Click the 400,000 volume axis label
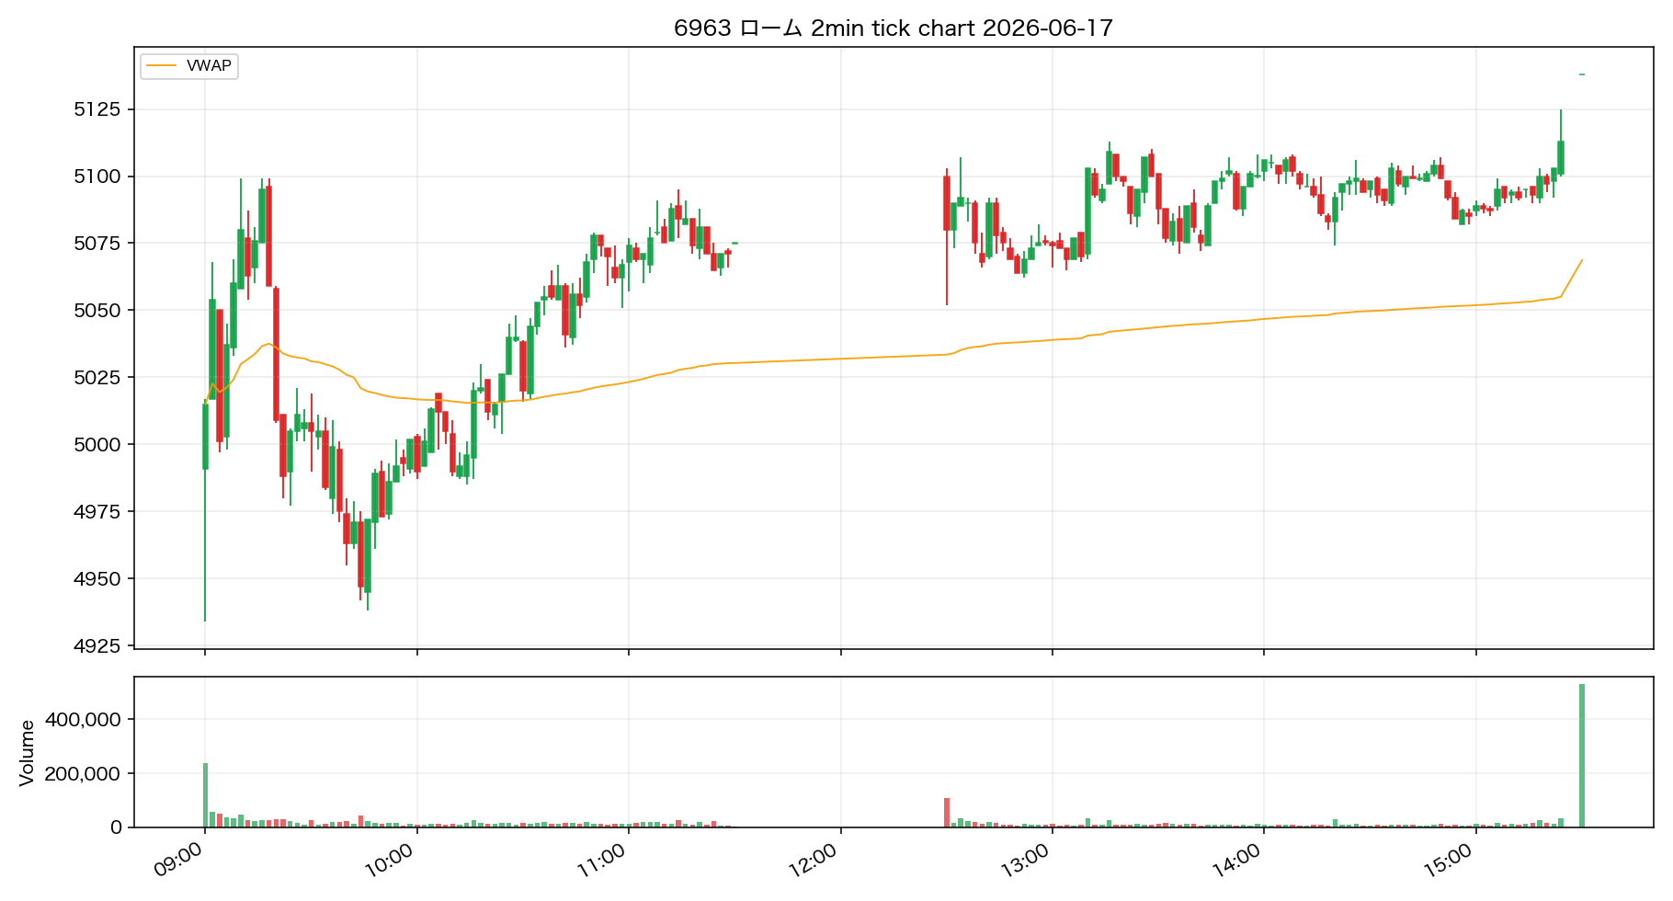Screen dimensions: 1673x901 click(x=83, y=720)
